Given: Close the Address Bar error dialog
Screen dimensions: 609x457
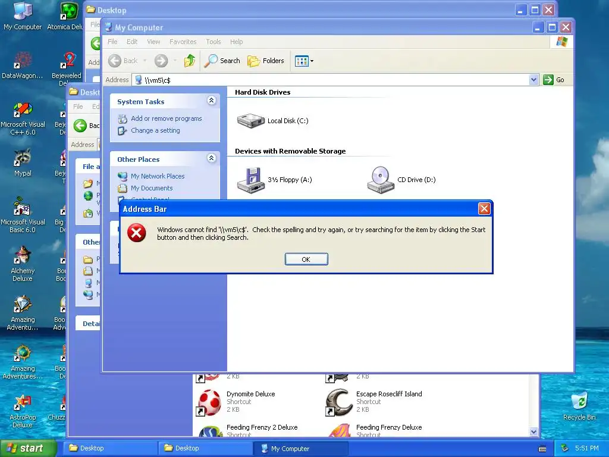Looking at the screenshot, I should 484,209.
